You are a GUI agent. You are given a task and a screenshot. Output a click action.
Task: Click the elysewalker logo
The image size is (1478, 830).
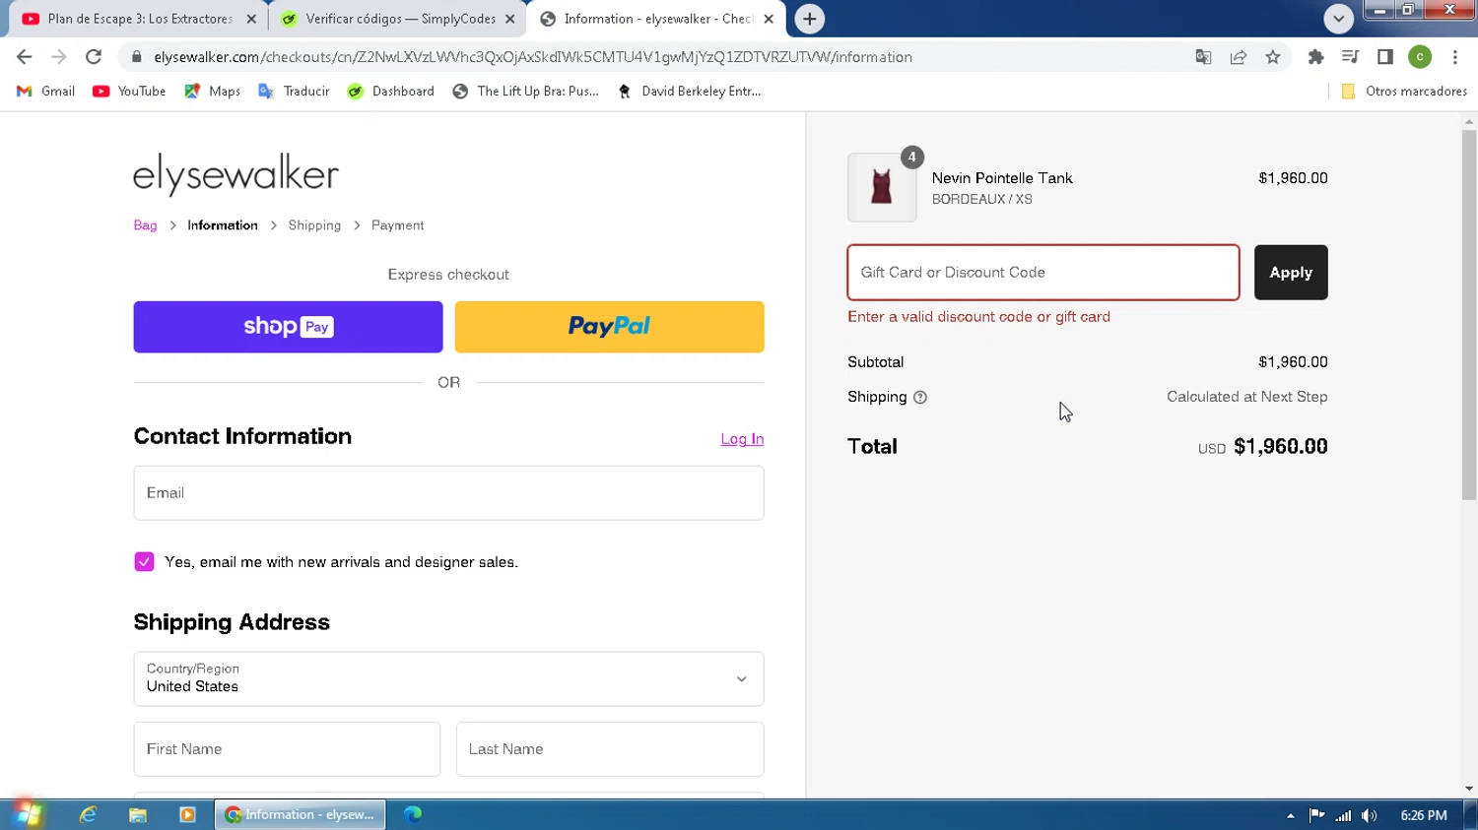(x=235, y=174)
